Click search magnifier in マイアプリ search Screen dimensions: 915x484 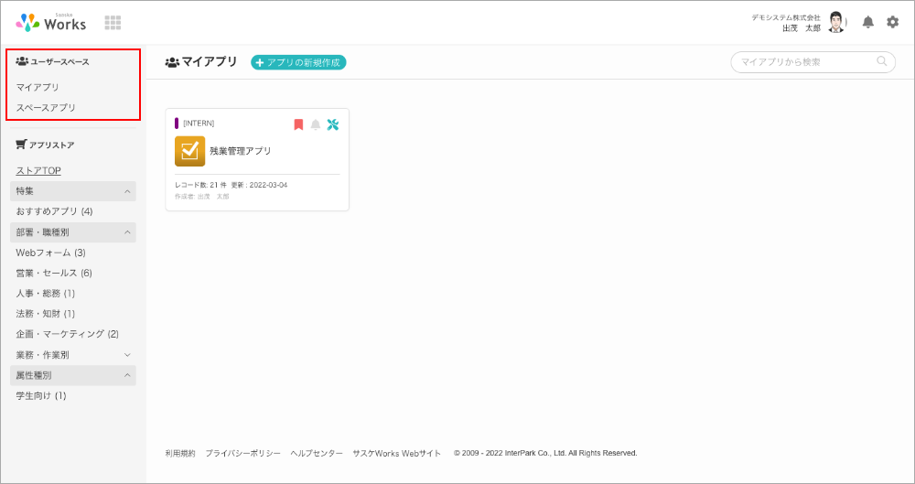pyautogui.click(x=882, y=60)
